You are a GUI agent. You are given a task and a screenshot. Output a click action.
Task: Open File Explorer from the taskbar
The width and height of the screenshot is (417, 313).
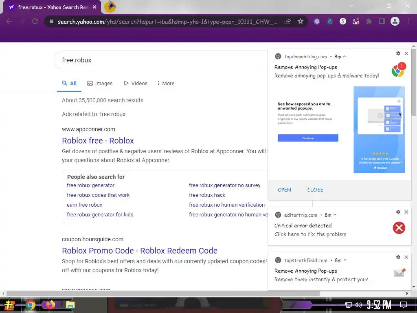coord(70,305)
